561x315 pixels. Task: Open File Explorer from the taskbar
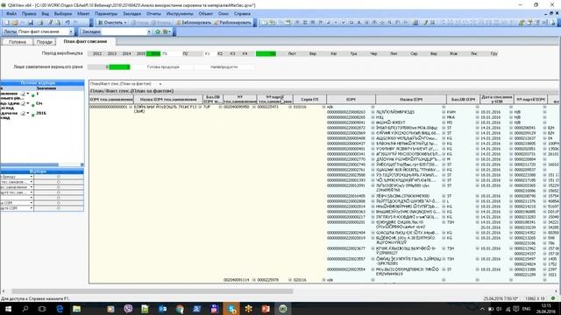pos(76,309)
